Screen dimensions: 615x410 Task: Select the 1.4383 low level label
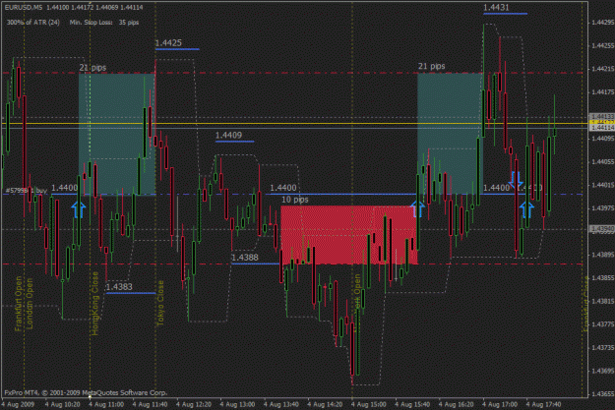[119, 287]
